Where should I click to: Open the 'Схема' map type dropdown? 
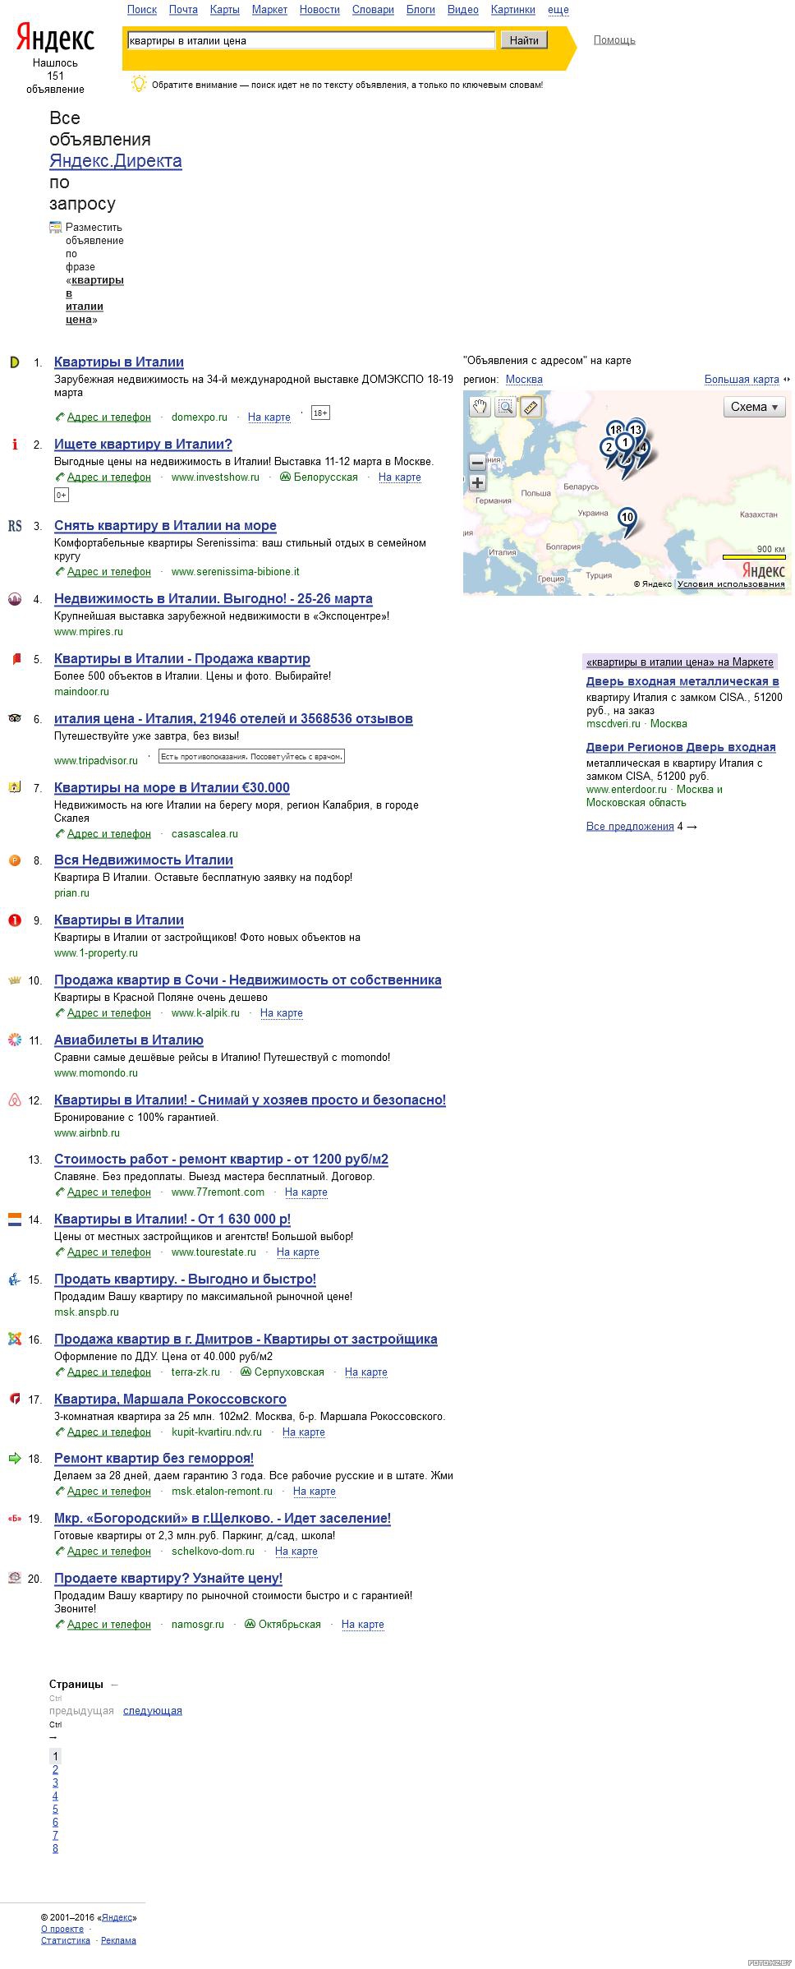(x=755, y=407)
